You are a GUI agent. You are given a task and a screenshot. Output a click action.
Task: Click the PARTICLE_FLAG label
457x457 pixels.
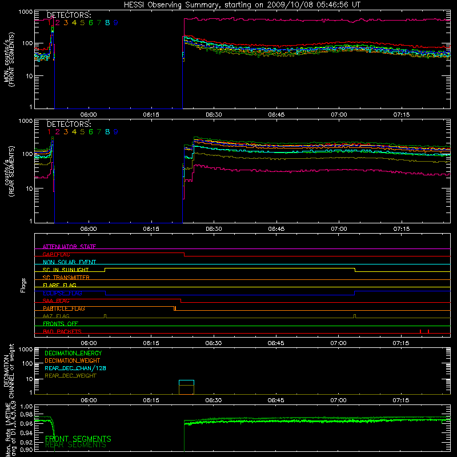click(x=64, y=308)
